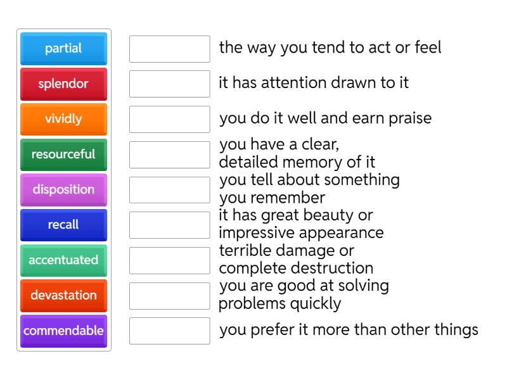Click the answer box for 'the way you tend to act or feel'
Image resolution: width=507 pixels, height=380 pixels.
pos(169,49)
